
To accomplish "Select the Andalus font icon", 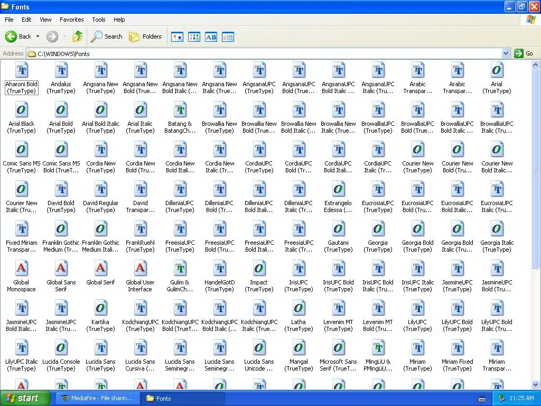I will click(61, 70).
